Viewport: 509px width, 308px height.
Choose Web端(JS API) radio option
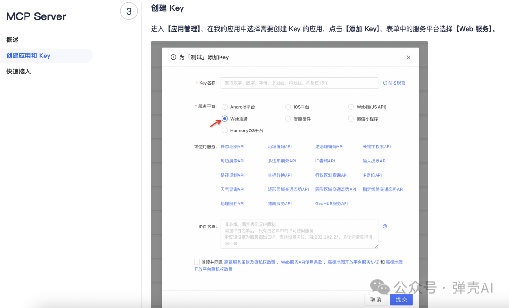point(351,107)
